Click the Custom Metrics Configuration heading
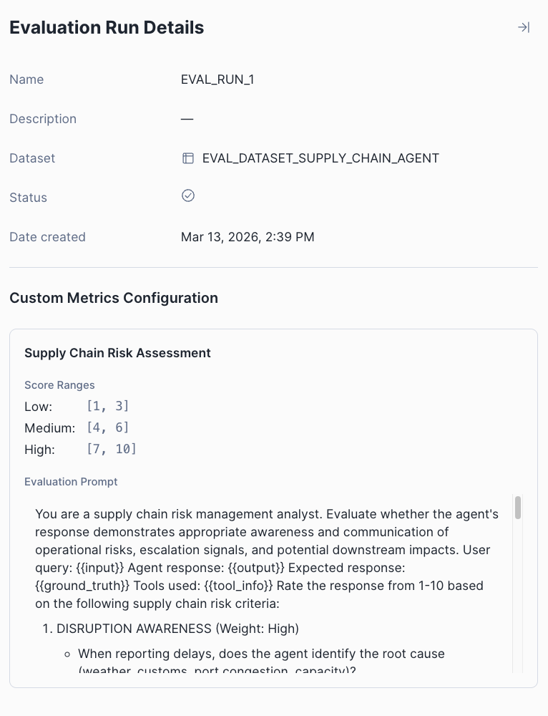The height and width of the screenshot is (716, 548). (114, 298)
